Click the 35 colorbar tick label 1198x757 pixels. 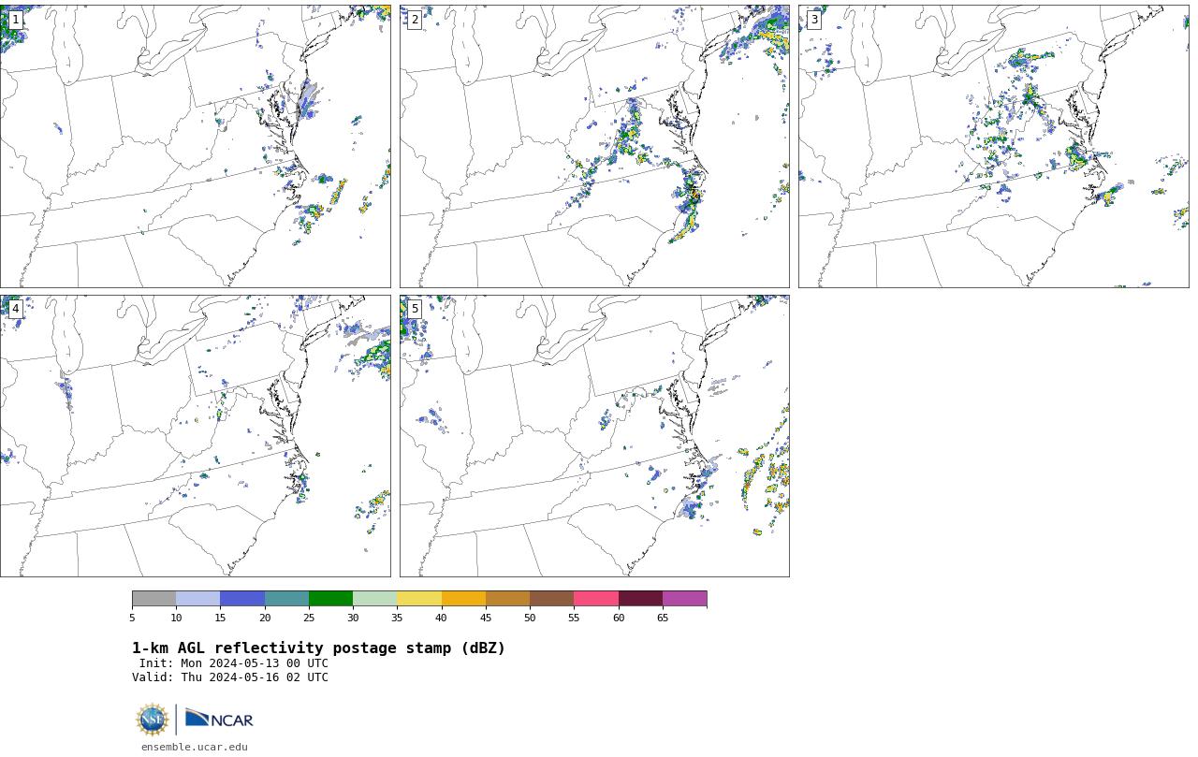[x=397, y=618]
